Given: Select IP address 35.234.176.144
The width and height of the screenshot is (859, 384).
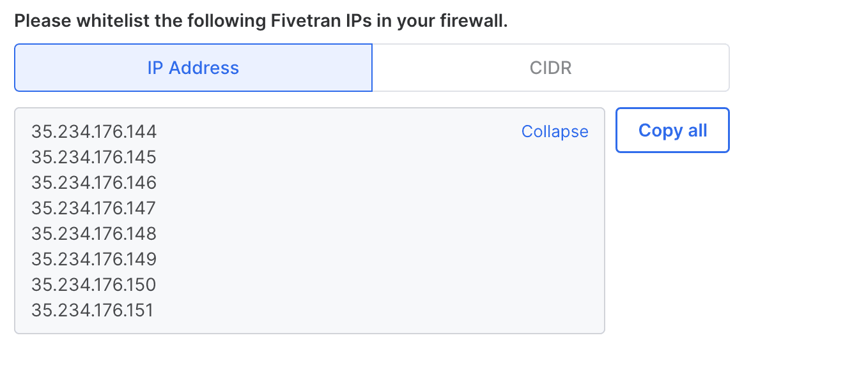Looking at the screenshot, I should point(93,131).
